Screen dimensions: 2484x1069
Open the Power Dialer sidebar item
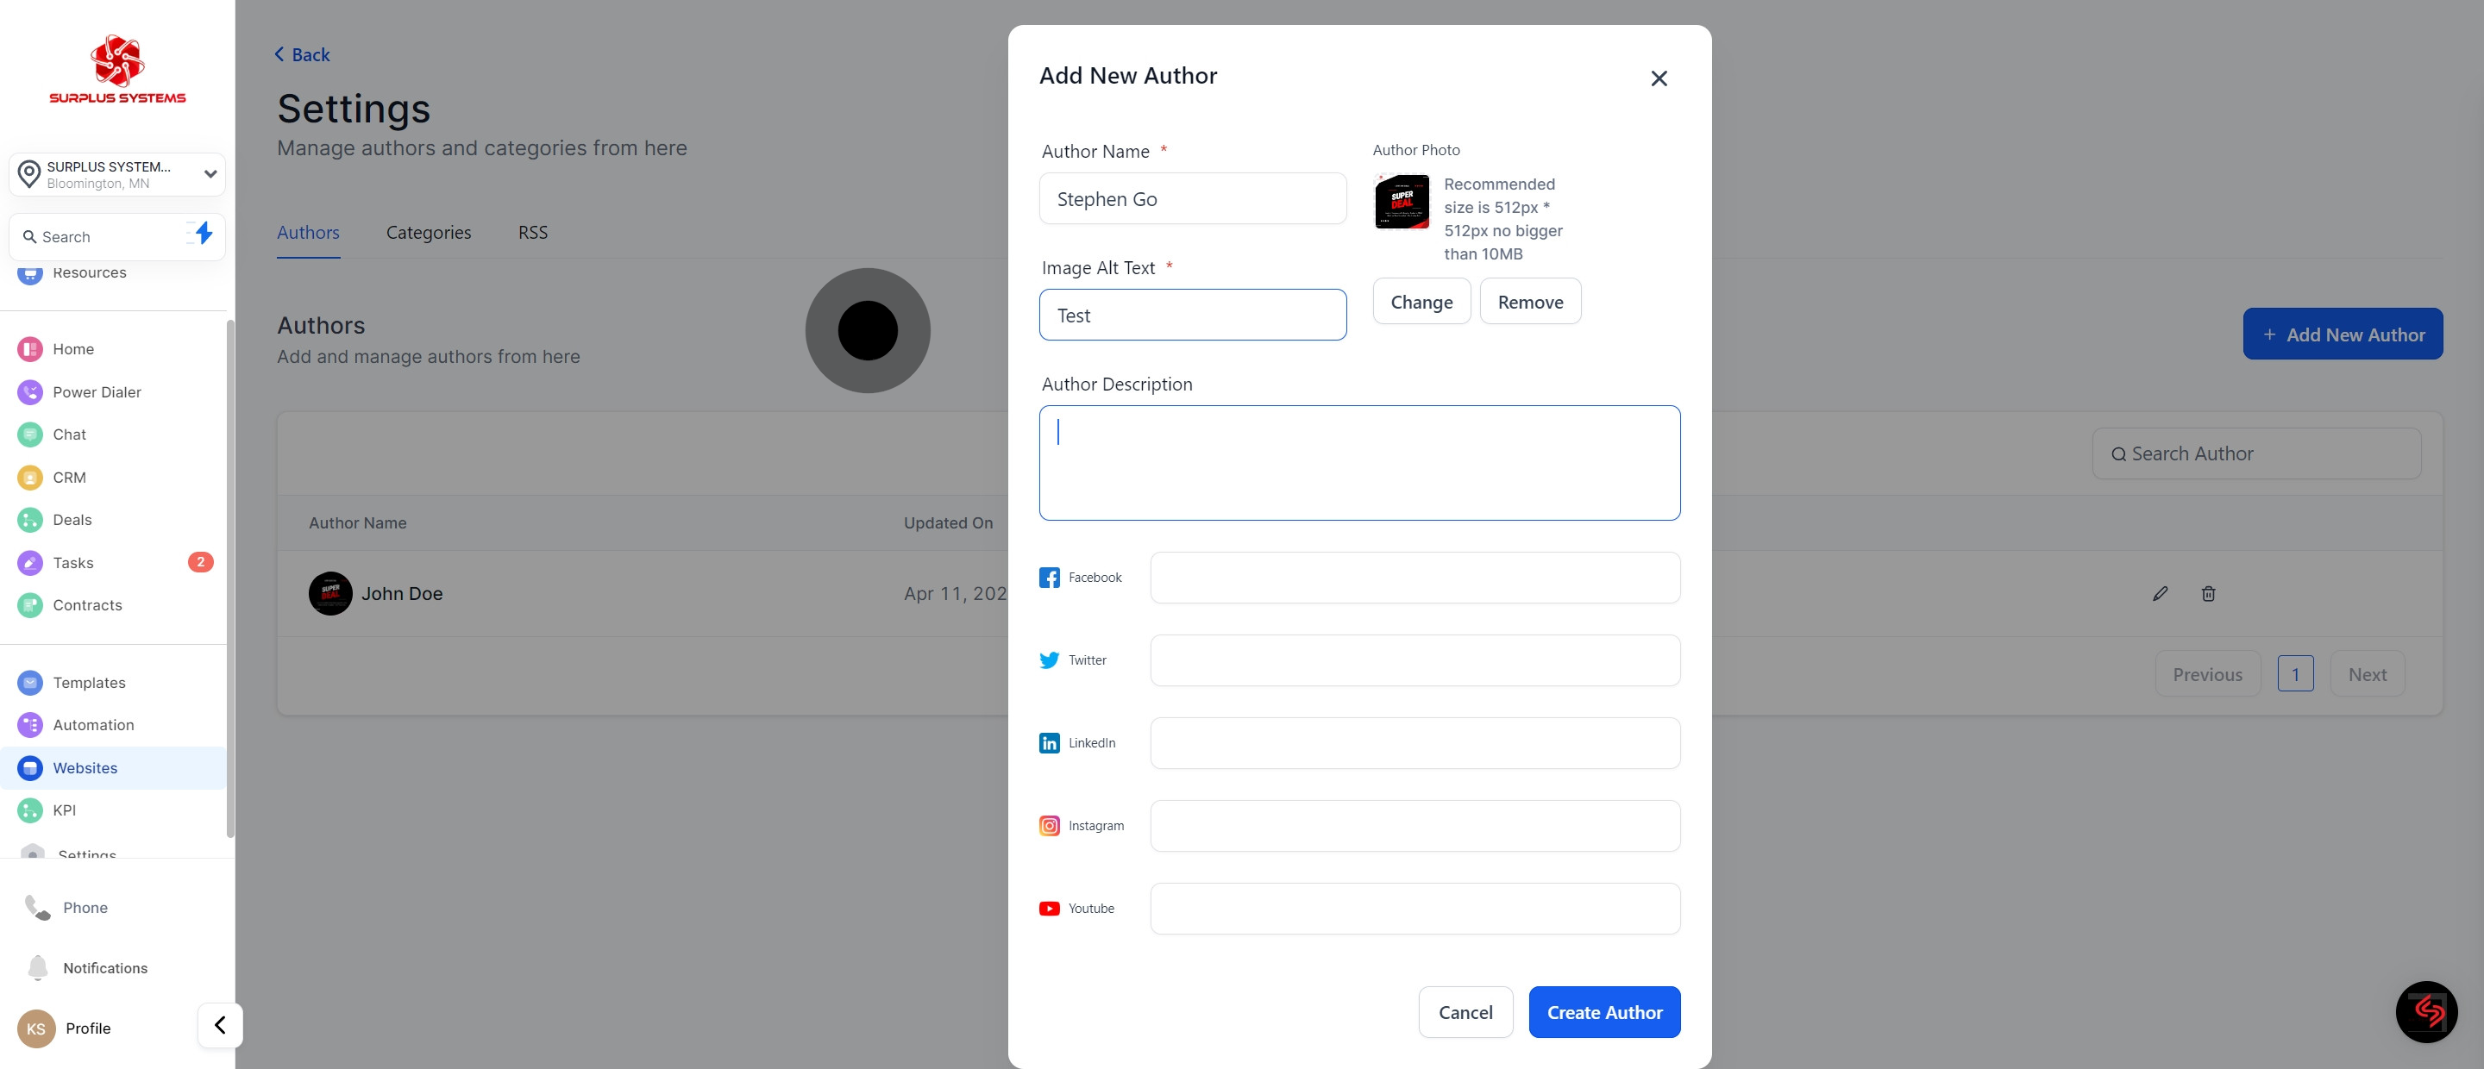coord(97,391)
